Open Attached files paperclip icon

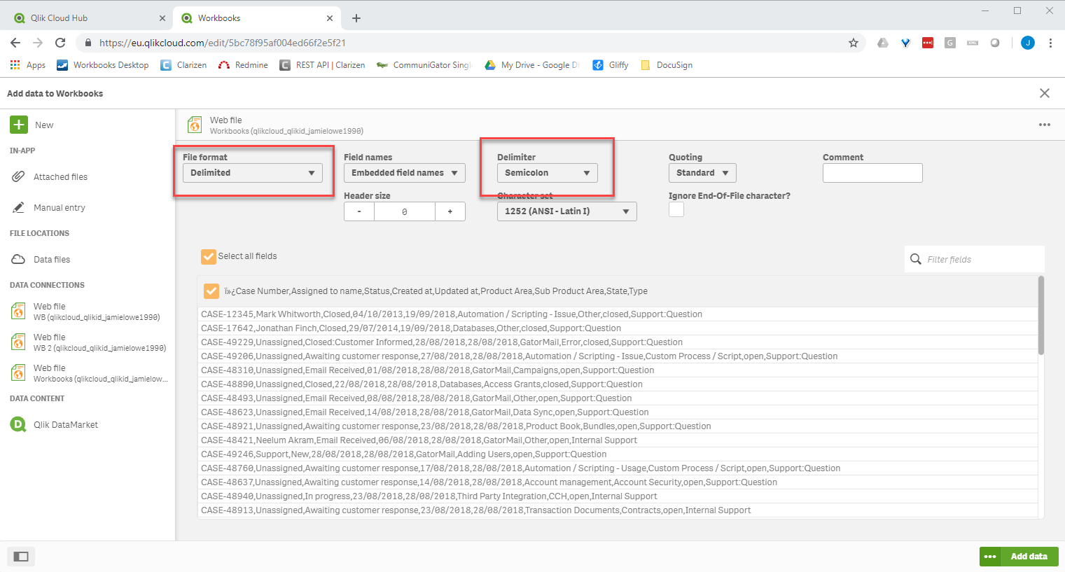click(x=19, y=176)
